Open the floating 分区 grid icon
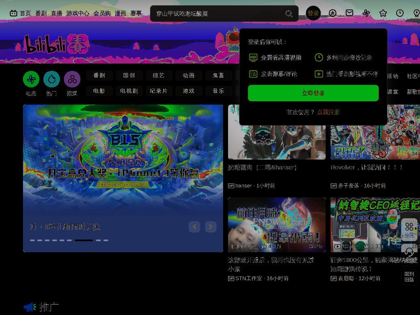The height and width of the screenshot is (315, 420). click(409, 230)
